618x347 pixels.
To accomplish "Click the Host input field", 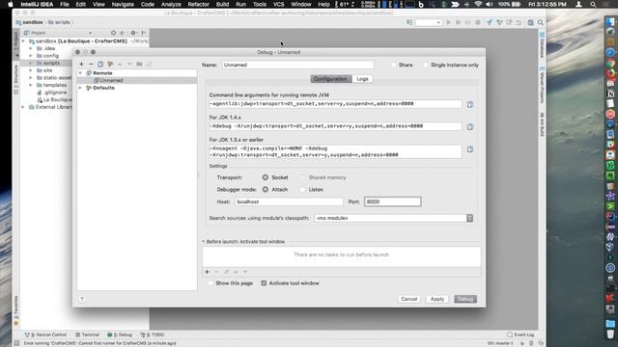I will [289, 201].
